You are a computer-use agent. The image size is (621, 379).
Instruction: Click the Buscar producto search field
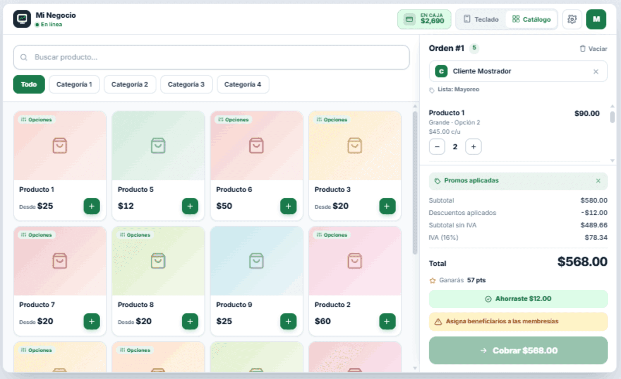point(211,57)
